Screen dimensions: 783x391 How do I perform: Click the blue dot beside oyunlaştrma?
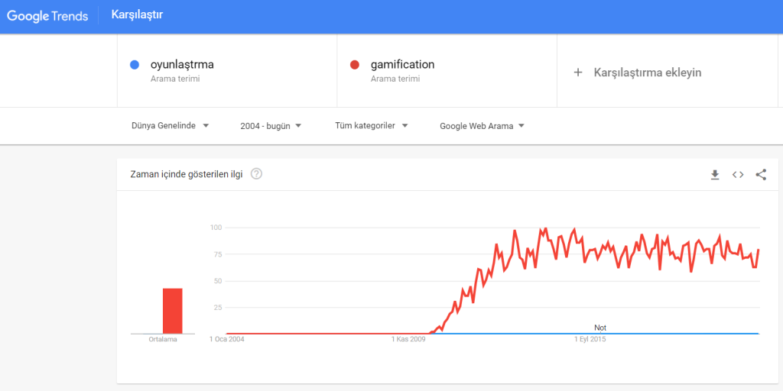(134, 65)
